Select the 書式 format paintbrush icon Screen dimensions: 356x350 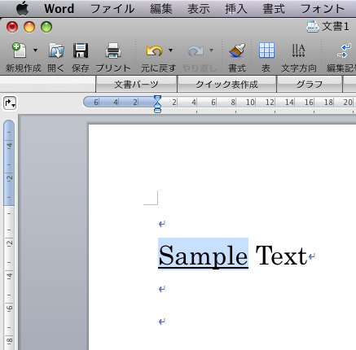coord(237,50)
